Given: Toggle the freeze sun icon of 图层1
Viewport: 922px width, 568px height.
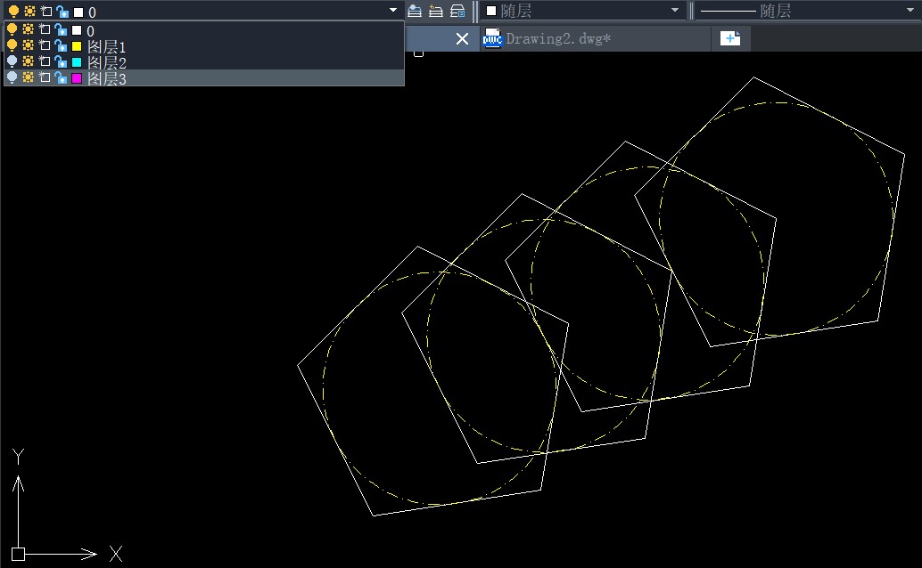Looking at the screenshot, I should tap(29, 45).
